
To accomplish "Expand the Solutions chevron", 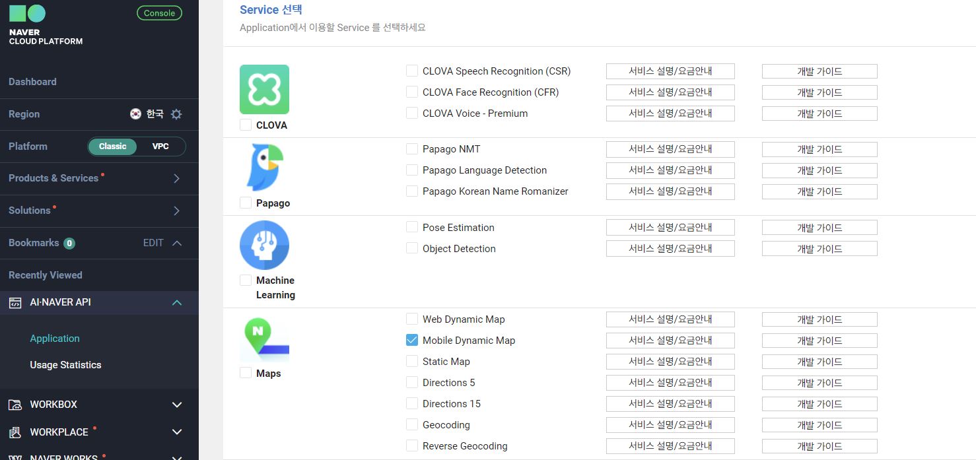I will point(176,211).
